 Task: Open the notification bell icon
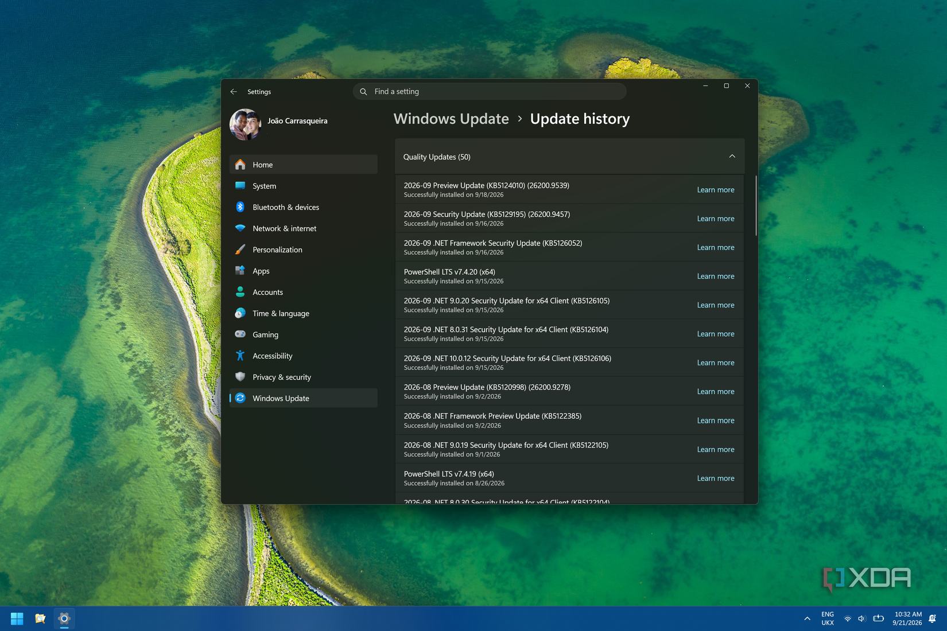point(933,618)
